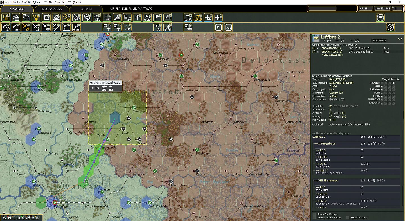
Task: Expand the II Fliegerkorps group
Action: (x=316, y=144)
